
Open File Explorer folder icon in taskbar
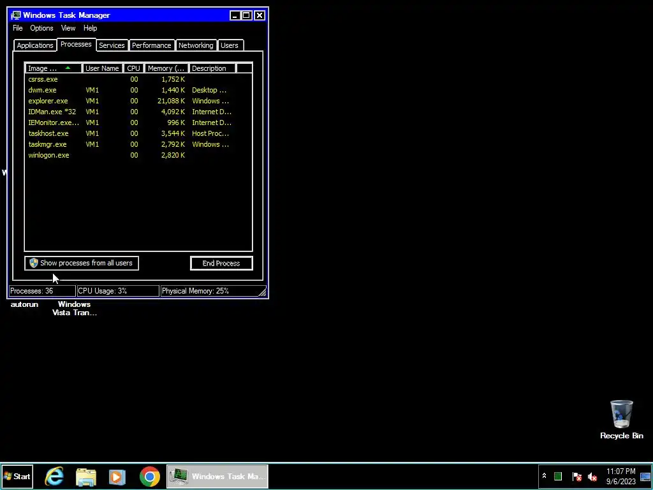point(86,477)
